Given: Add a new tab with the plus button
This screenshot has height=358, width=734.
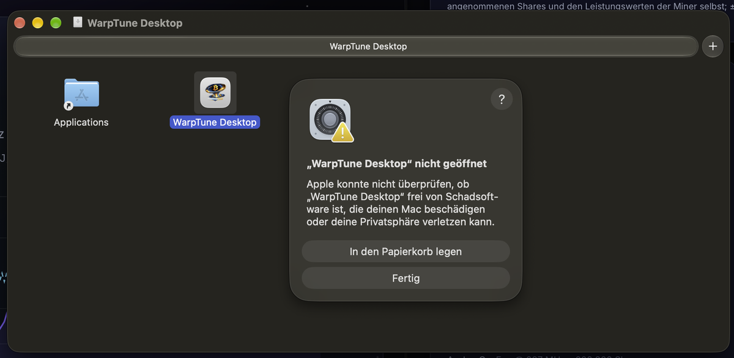Looking at the screenshot, I should pos(712,46).
